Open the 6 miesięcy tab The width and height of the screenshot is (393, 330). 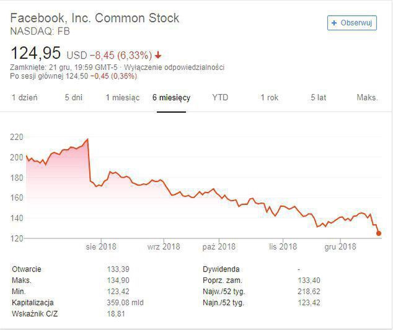pyautogui.click(x=172, y=98)
